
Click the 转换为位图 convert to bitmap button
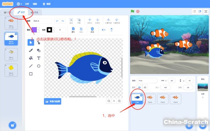click(x=52, y=101)
